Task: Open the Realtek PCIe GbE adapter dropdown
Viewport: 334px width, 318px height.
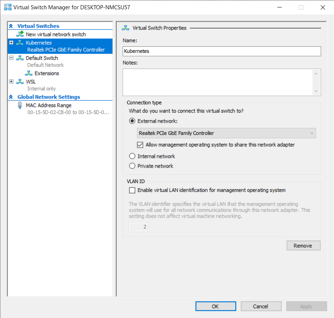Action: (226, 133)
